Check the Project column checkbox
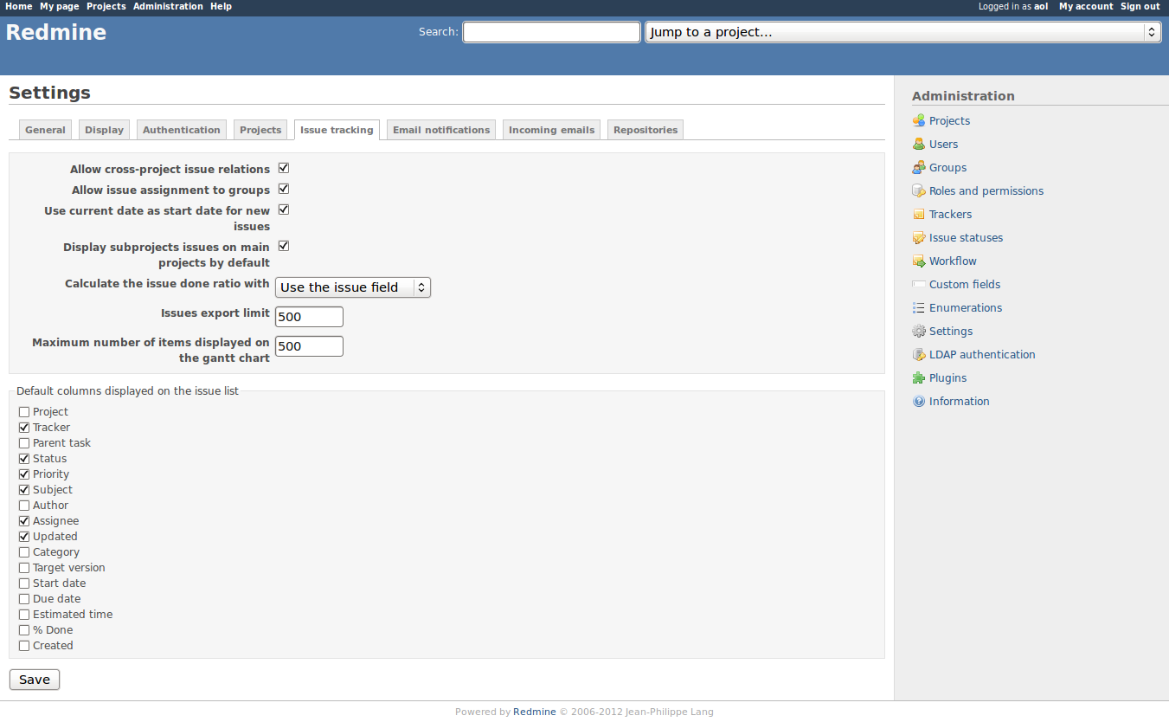The height and width of the screenshot is (722, 1169). [24, 412]
